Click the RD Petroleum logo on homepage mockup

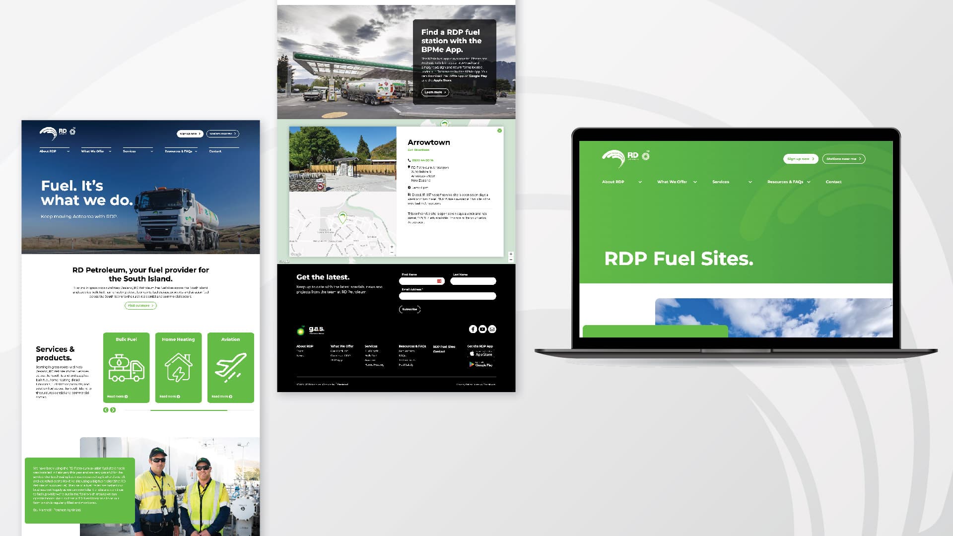[57, 133]
